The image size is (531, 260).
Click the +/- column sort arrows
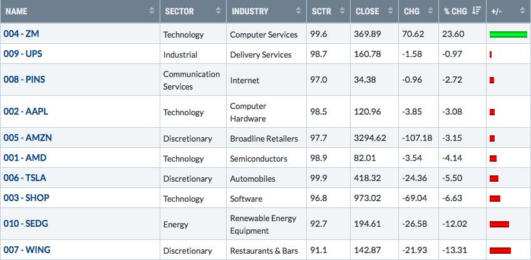tap(522, 11)
